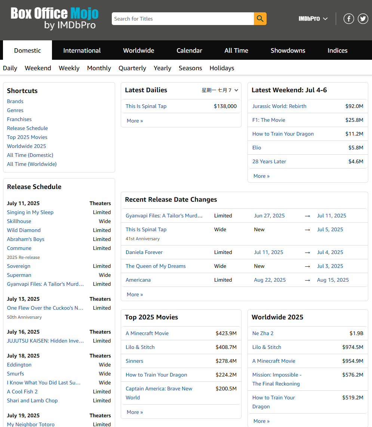The height and width of the screenshot is (427, 372).
Task: Click the $1.9B worldwide gross value
Action: [356, 333]
